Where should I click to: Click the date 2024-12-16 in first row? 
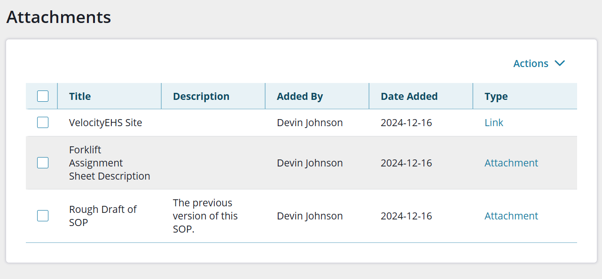coord(406,122)
